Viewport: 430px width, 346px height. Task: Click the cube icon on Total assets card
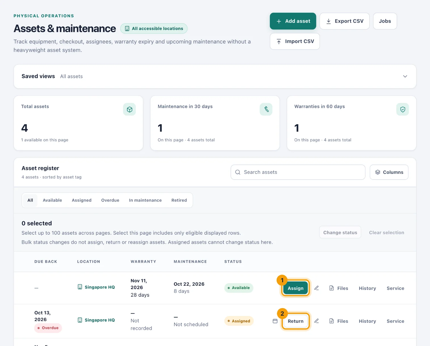coord(129,109)
